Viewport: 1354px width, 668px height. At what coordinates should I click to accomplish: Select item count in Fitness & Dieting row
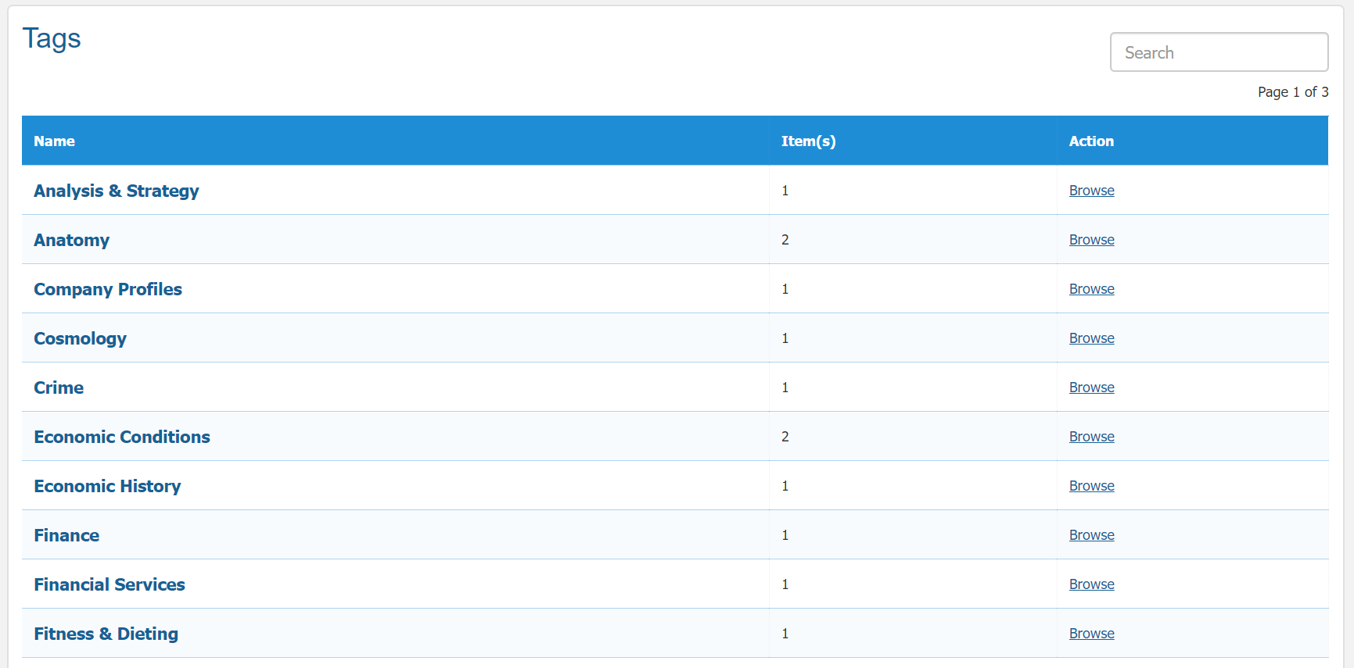click(785, 634)
